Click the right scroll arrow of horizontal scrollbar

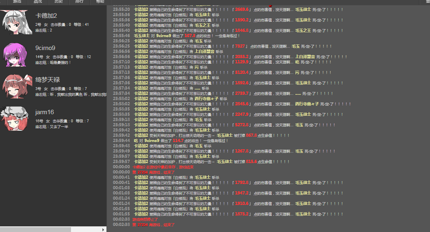104,230
